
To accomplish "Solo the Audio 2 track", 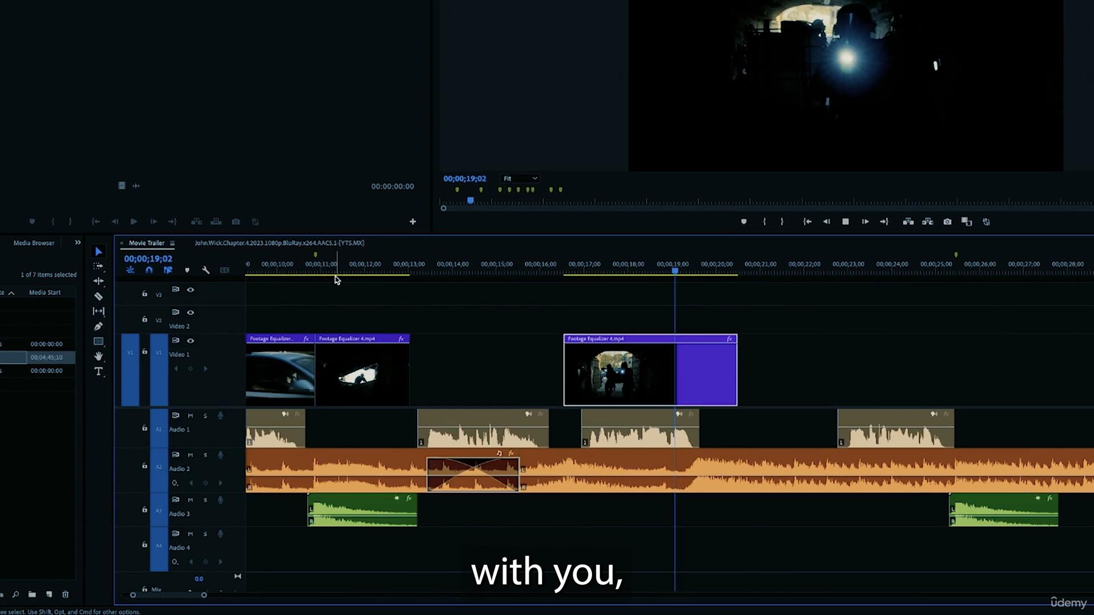I will pos(205,455).
